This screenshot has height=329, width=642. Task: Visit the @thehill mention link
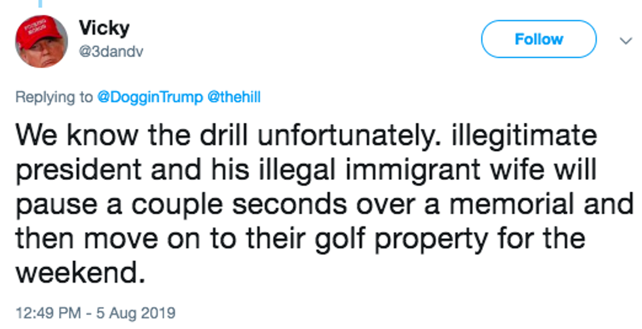[x=234, y=97]
